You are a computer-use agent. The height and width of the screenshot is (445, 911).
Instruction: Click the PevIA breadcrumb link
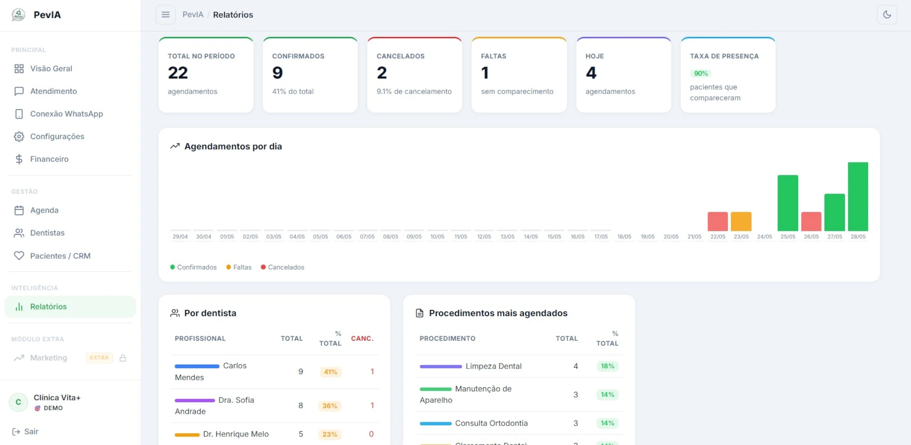click(193, 15)
